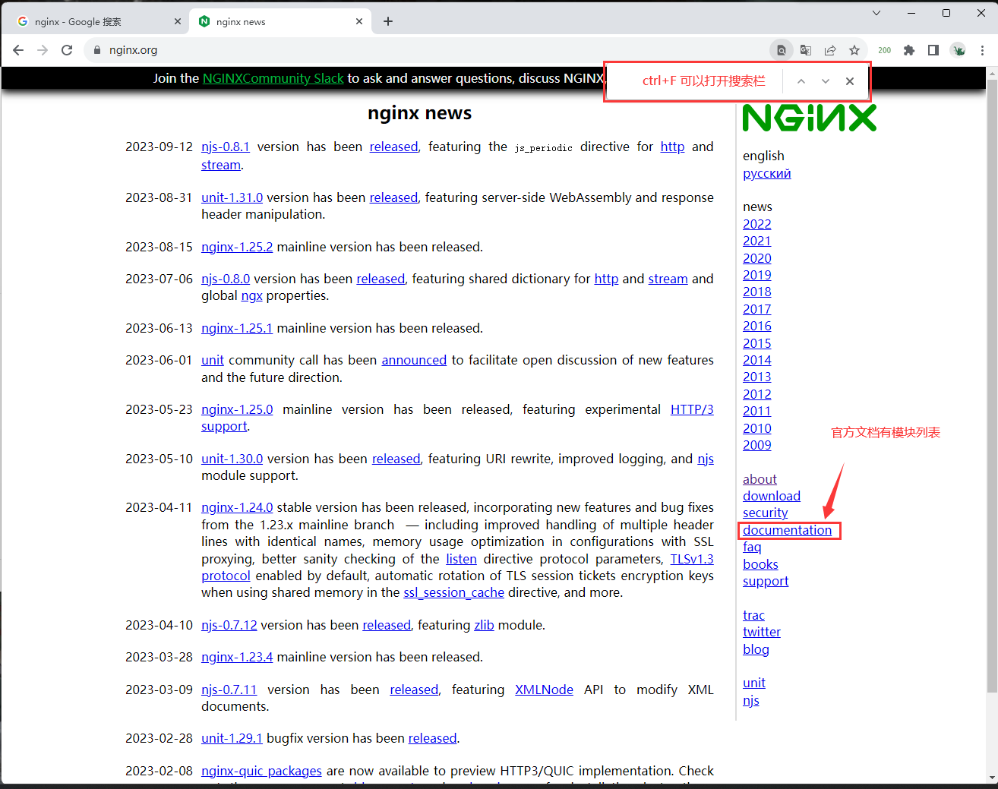Image resolution: width=998 pixels, height=789 pixels.
Task: Jump to previous find result arrow
Action: tap(801, 81)
